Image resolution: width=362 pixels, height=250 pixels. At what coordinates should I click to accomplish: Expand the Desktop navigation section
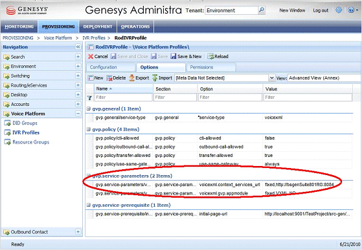78,94
